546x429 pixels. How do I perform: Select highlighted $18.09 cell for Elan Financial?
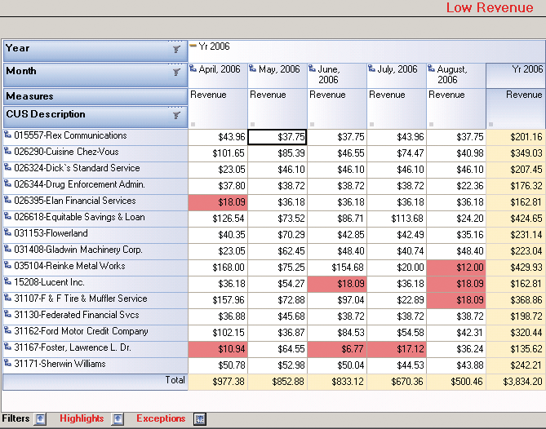[x=217, y=201]
